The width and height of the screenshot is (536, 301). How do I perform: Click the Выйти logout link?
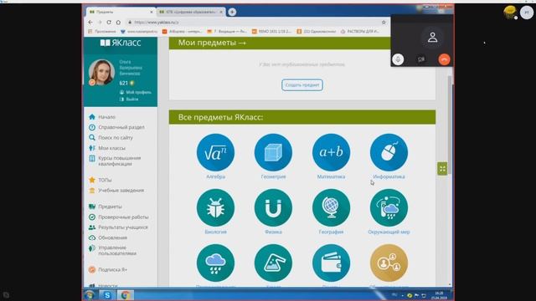129,99
